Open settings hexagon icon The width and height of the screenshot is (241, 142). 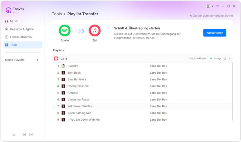click(24, 134)
